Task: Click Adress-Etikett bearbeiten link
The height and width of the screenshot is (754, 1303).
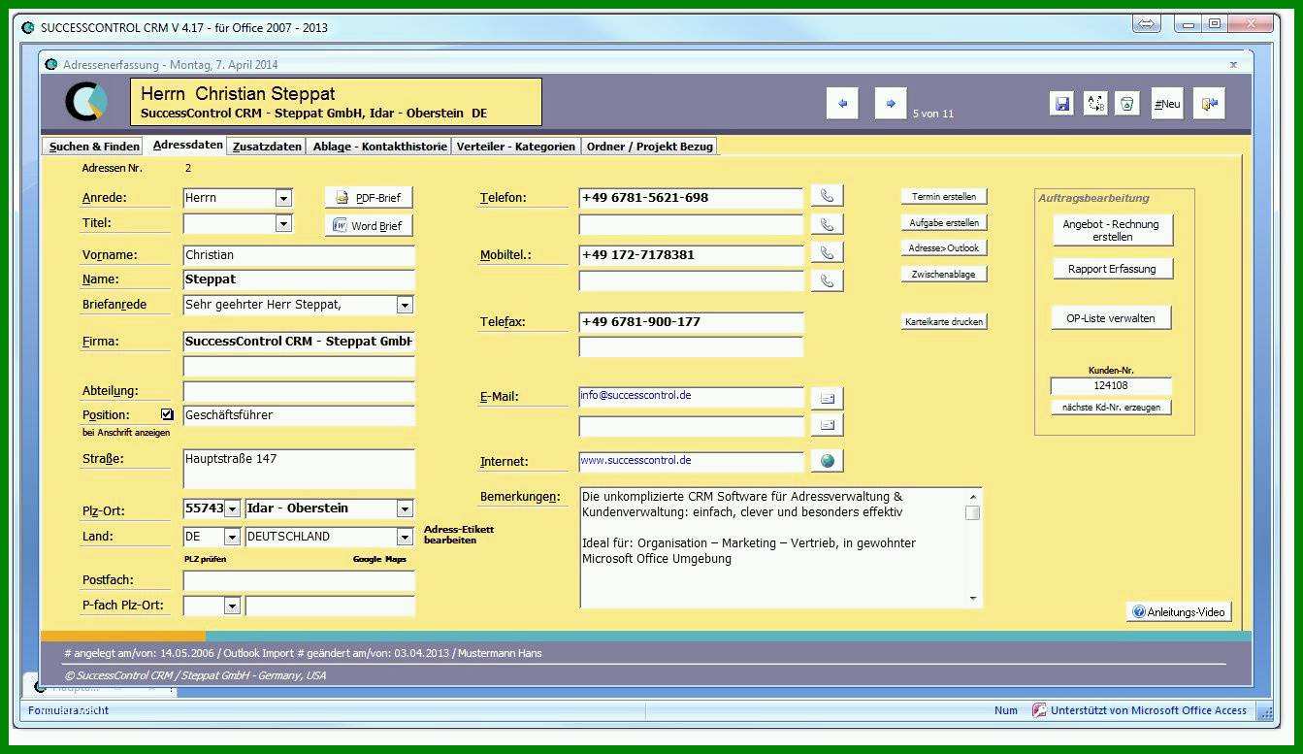Action: pos(459,535)
